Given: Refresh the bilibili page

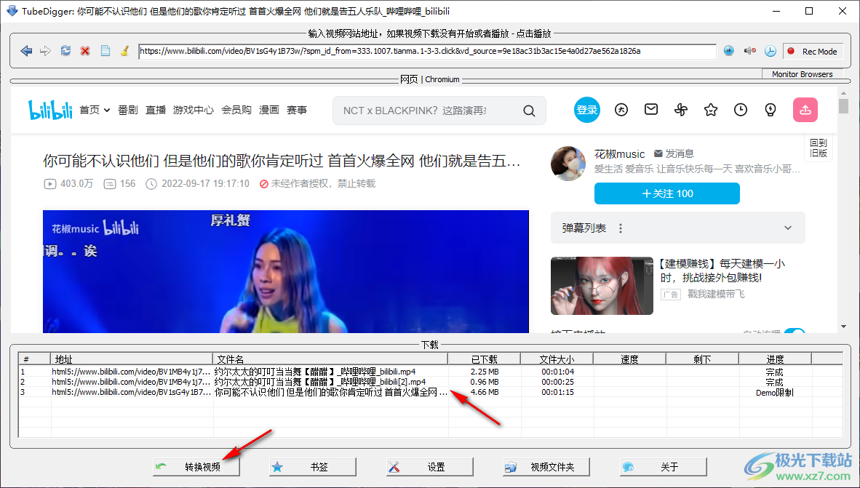Looking at the screenshot, I should click(65, 51).
